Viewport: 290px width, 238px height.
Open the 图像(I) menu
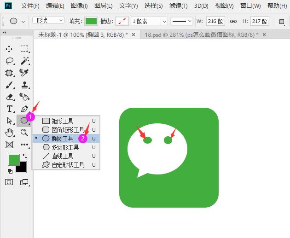point(79,6)
